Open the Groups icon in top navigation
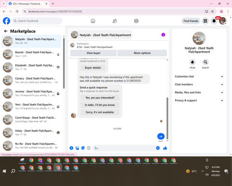232x186 pixels. pyautogui.click(x=136, y=21)
